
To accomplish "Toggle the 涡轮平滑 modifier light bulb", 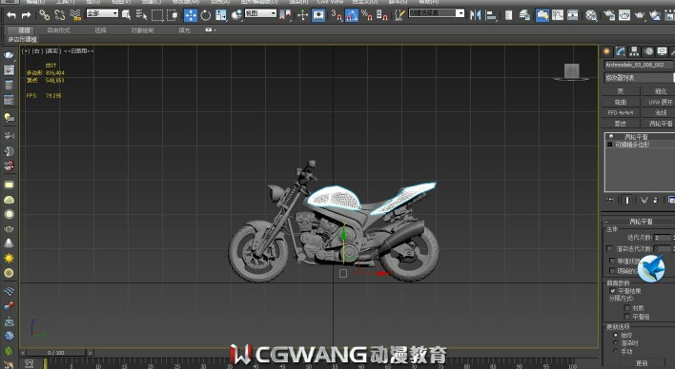I will point(610,137).
